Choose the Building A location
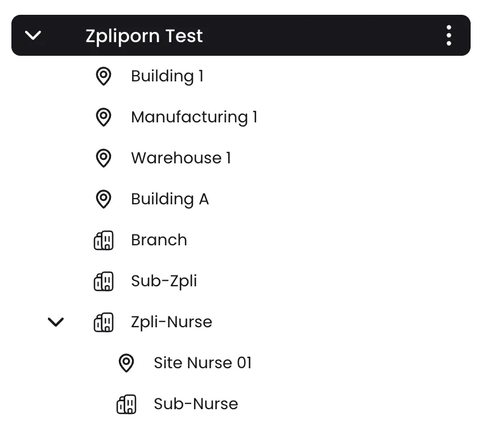The image size is (486, 428). pos(170,199)
